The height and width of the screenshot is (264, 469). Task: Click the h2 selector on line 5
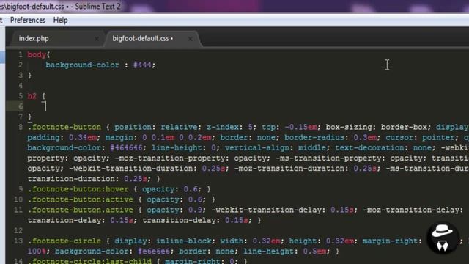[x=32, y=96]
